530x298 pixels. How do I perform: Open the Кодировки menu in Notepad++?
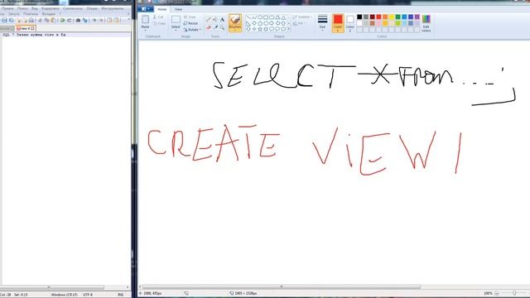(50, 8)
